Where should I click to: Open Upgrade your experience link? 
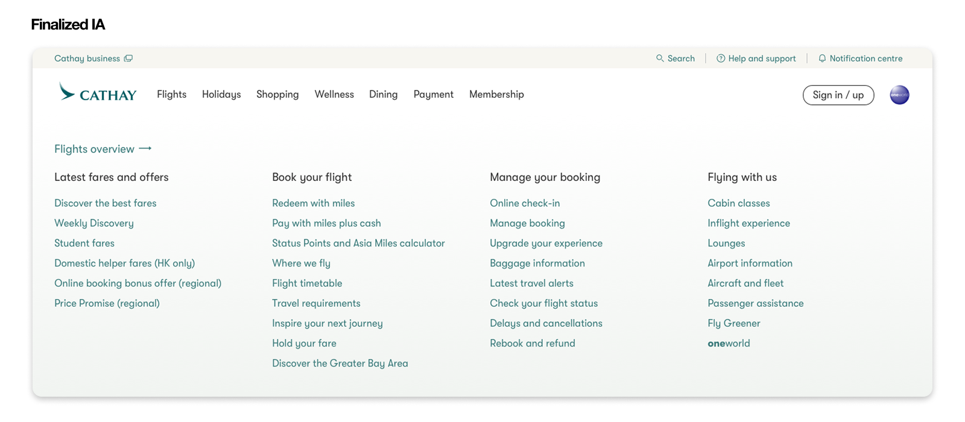point(546,243)
